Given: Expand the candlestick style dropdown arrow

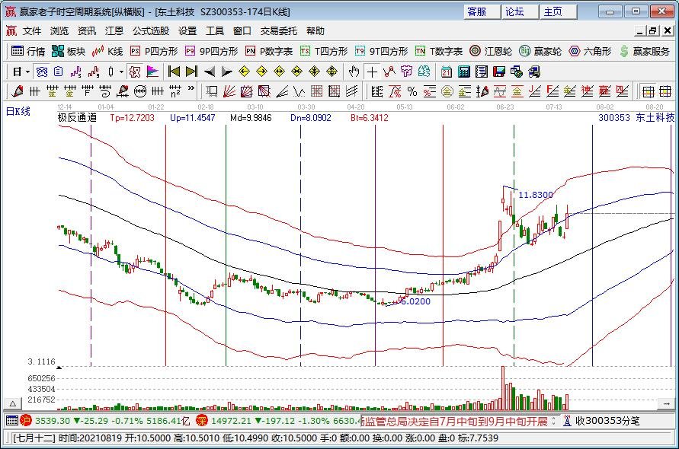Looking at the screenshot, I should [x=122, y=72].
